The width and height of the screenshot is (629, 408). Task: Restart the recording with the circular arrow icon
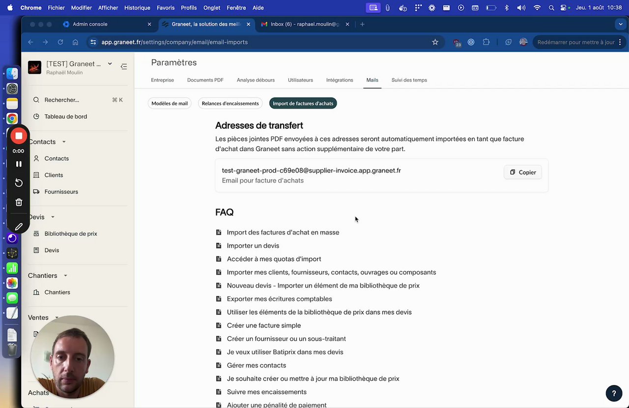(x=19, y=183)
